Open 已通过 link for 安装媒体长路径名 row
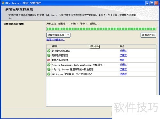 [123, 74]
